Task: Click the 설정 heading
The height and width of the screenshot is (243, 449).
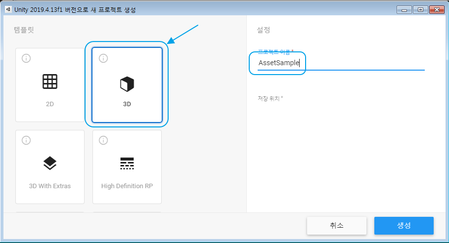Action: (x=264, y=30)
